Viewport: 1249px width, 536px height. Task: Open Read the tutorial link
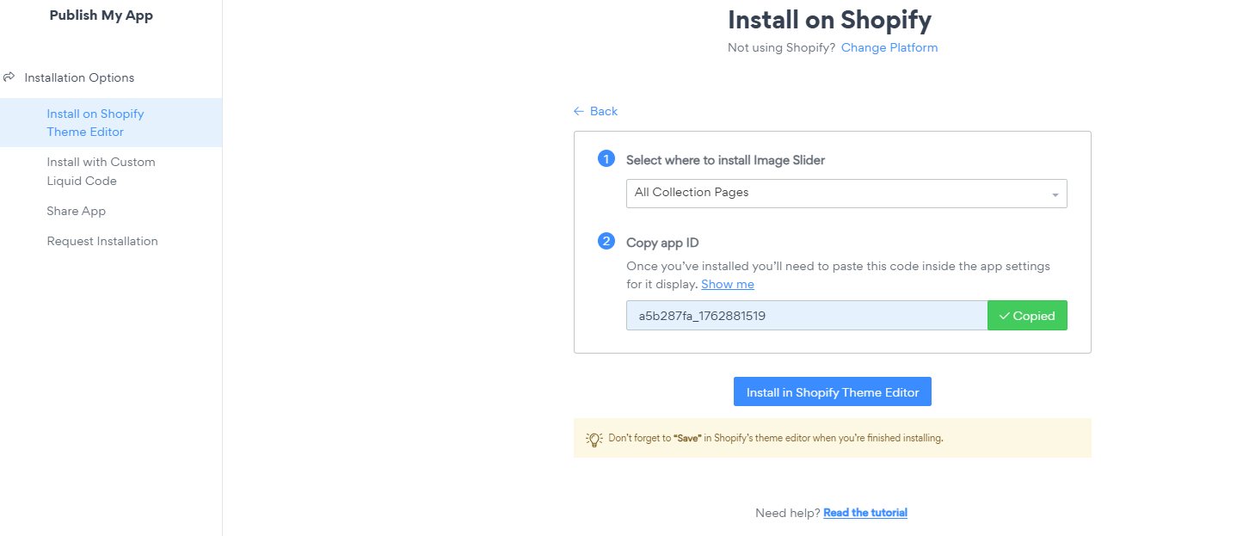pyautogui.click(x=865, y=513)
